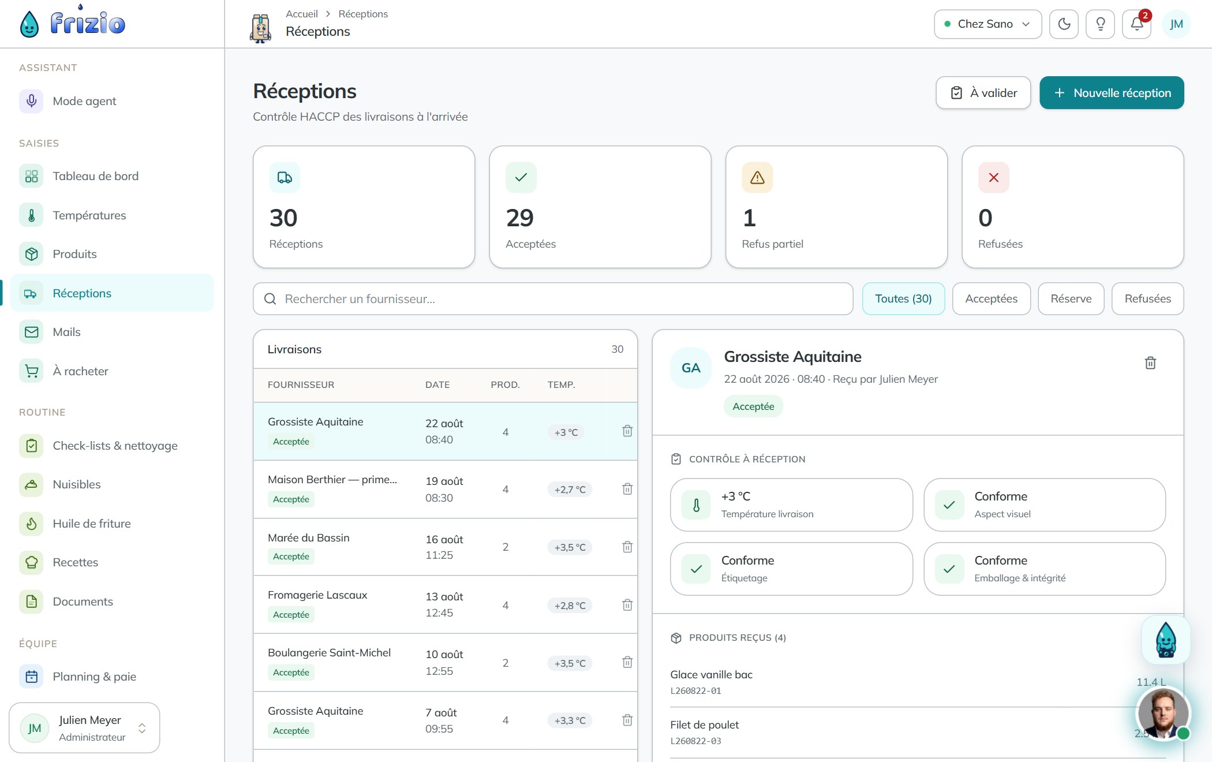Viewport: 1212px width, 762px height.
Task: Click the lightbulb tips icon
Action: click(1100, 24)
